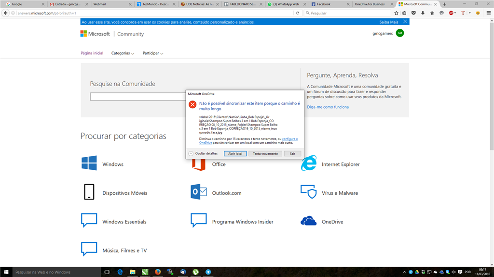Click the blue OneDrive tray icon

click(x=441, y=272)
